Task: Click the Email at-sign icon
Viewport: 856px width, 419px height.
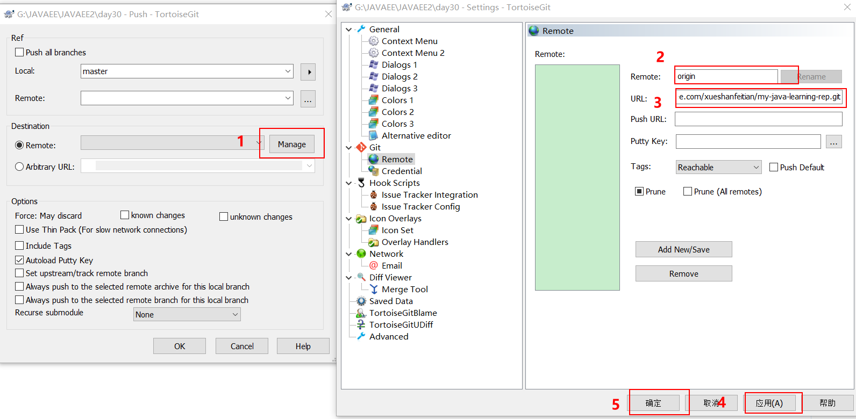Action: (374, 265)
